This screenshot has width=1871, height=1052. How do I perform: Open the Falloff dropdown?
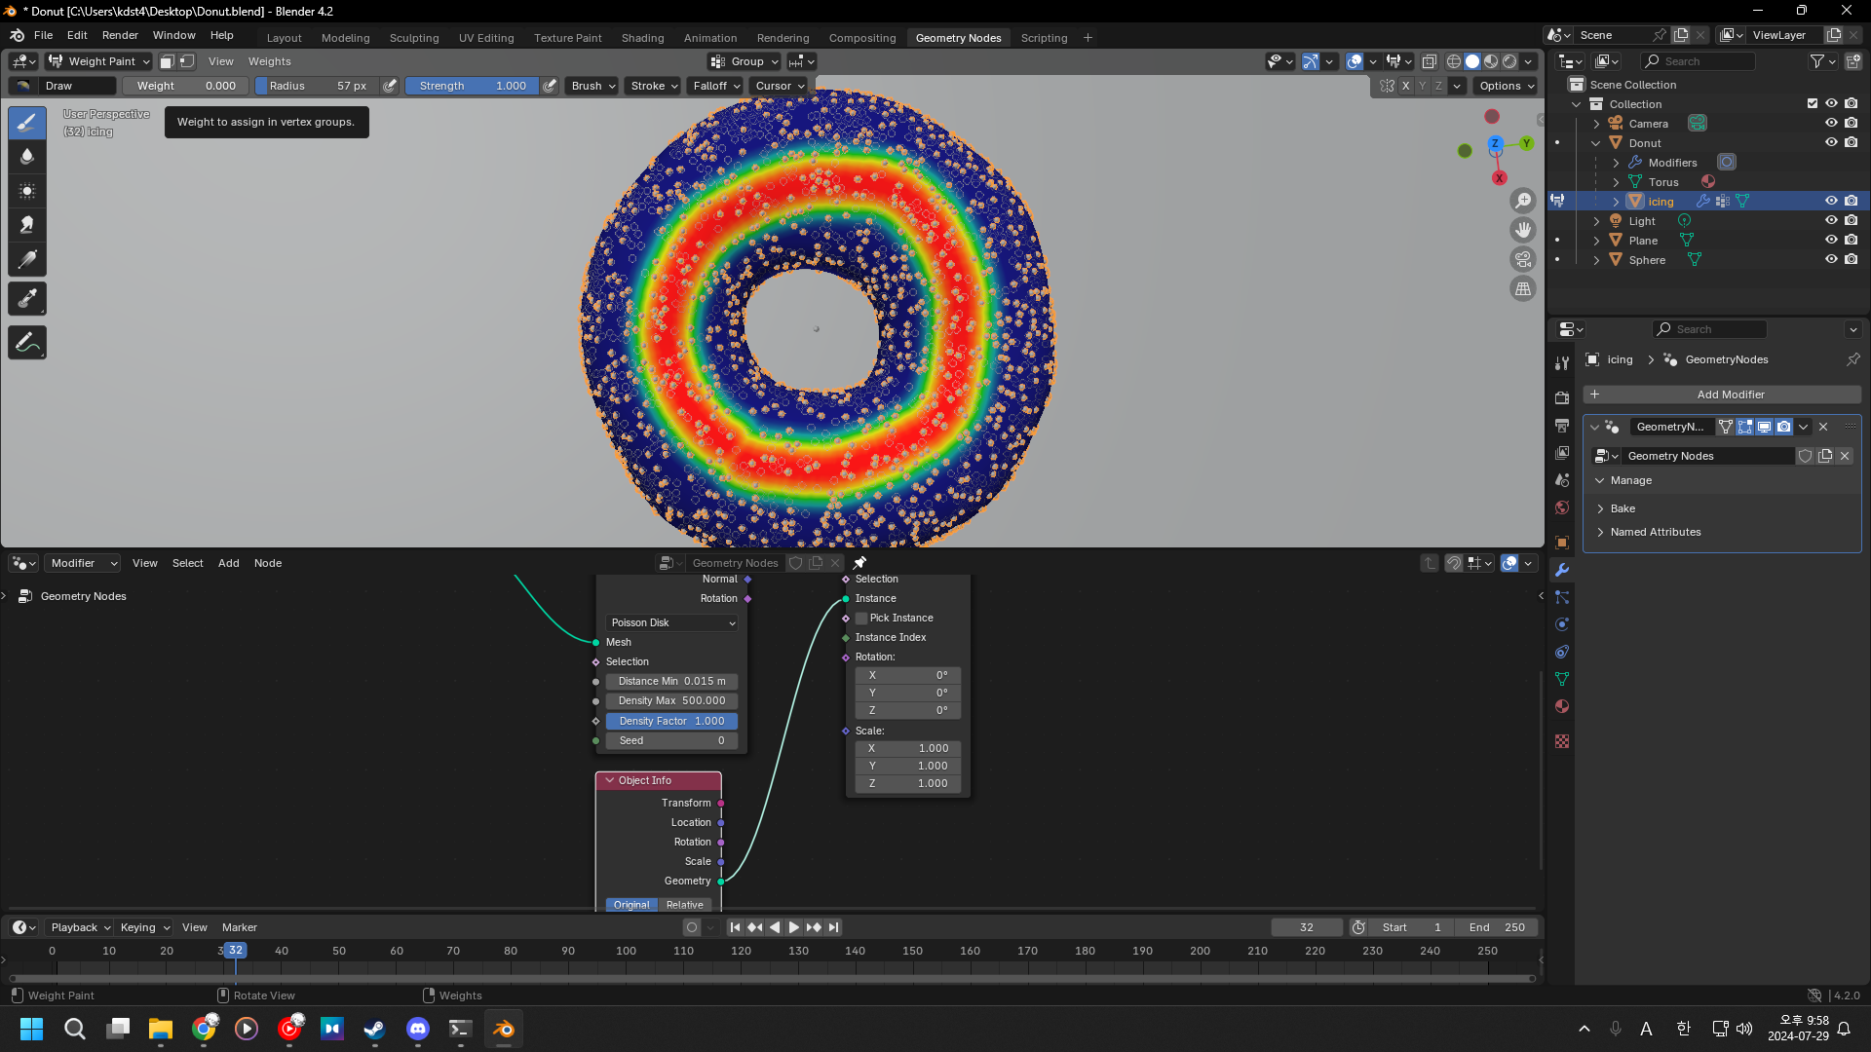pos(716,86)
